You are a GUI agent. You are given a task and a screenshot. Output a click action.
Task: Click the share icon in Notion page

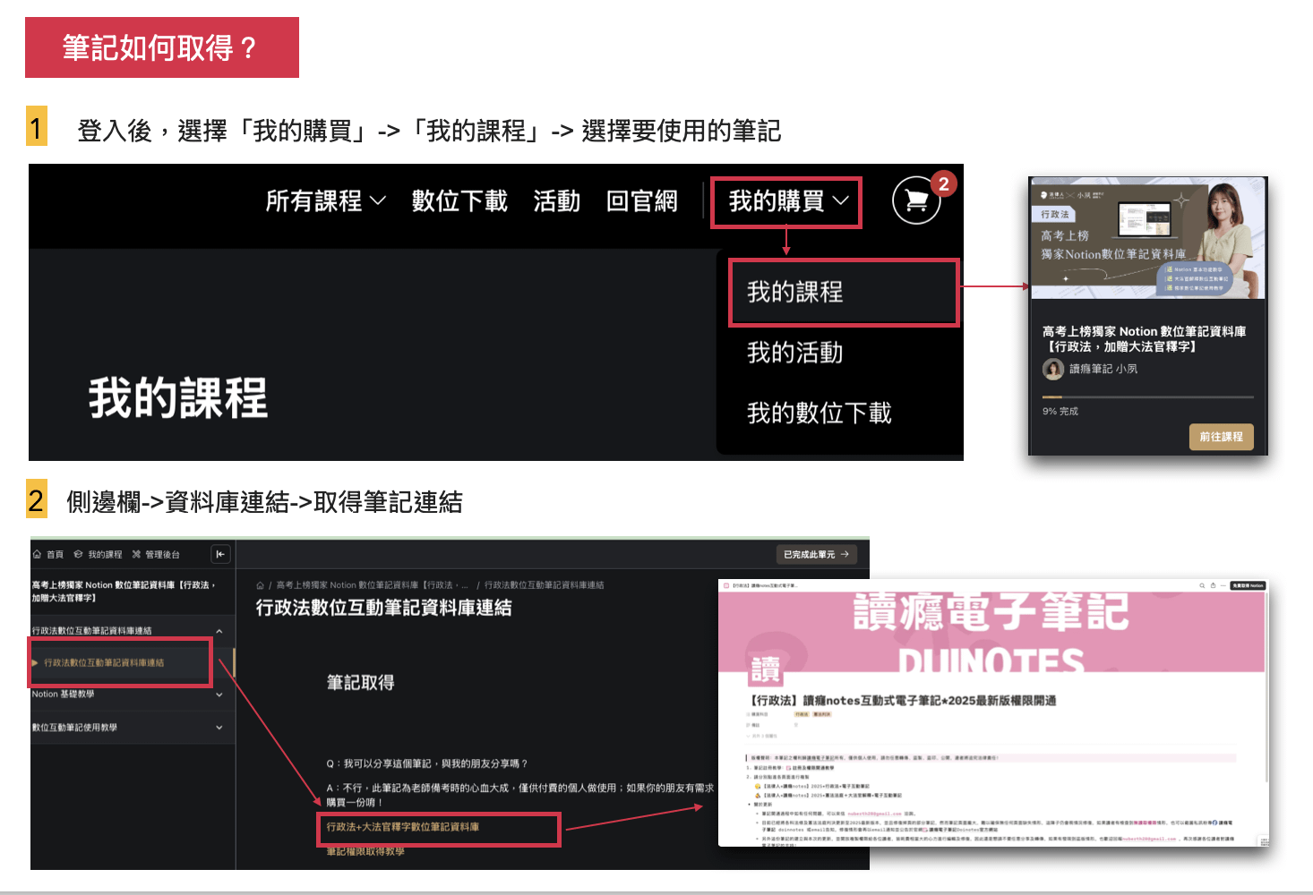[x=1213, y=585]
